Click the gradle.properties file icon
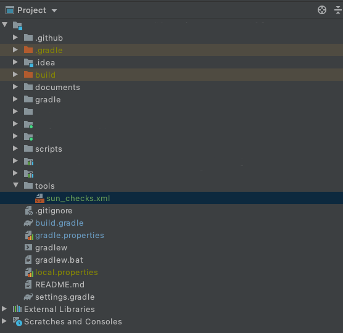The width and height of the screenshot is (343, 333). click(29, 236)
